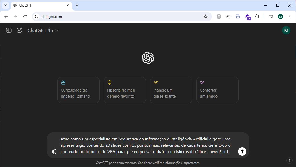Open the extension with the 15 badge
296x167 pixels.
[248, 17]
